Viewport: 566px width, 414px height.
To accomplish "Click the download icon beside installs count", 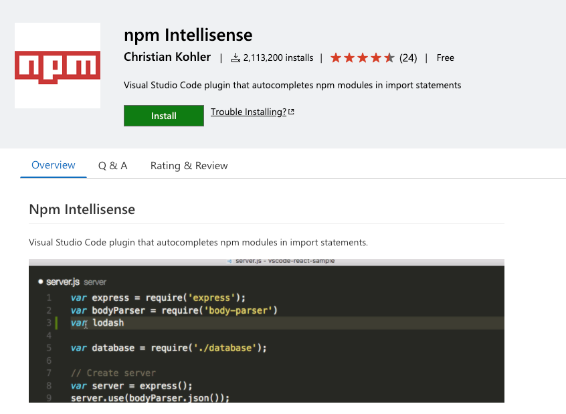I will pyautogui.click(x=235, y=58).
